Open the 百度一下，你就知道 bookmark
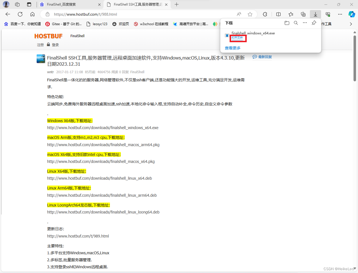This screenshot has height=273, width=358. click(22, 24)
